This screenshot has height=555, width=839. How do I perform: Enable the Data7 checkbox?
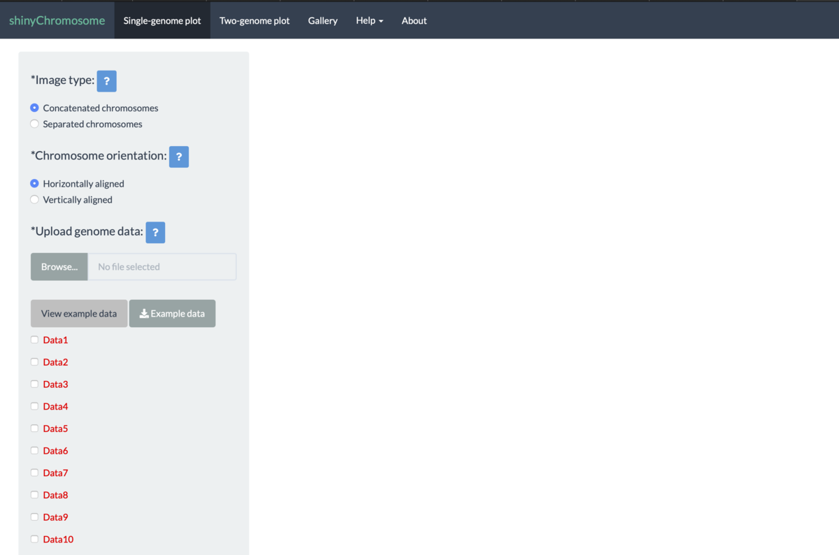click(x=35, y=473)
